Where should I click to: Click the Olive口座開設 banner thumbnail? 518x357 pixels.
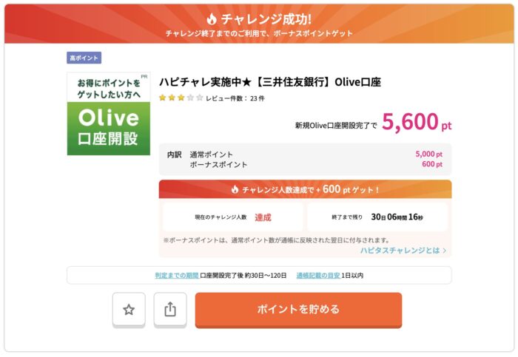(109, 114)
